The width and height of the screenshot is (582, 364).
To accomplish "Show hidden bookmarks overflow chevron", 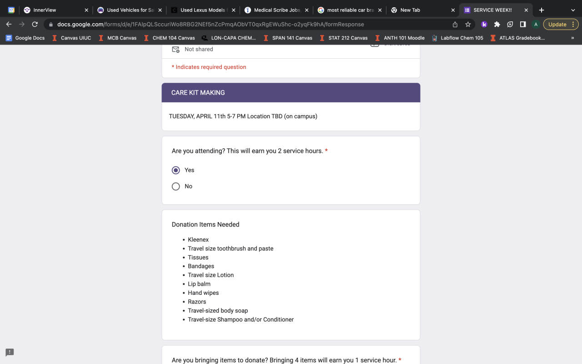I will point(572,38).
